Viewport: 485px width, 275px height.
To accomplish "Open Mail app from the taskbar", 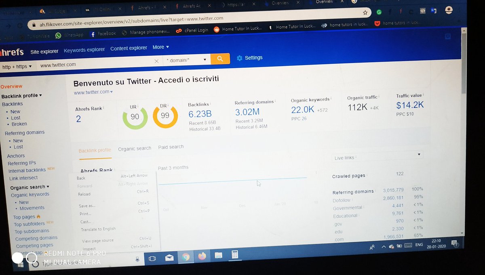I will [x=169, y=257].
